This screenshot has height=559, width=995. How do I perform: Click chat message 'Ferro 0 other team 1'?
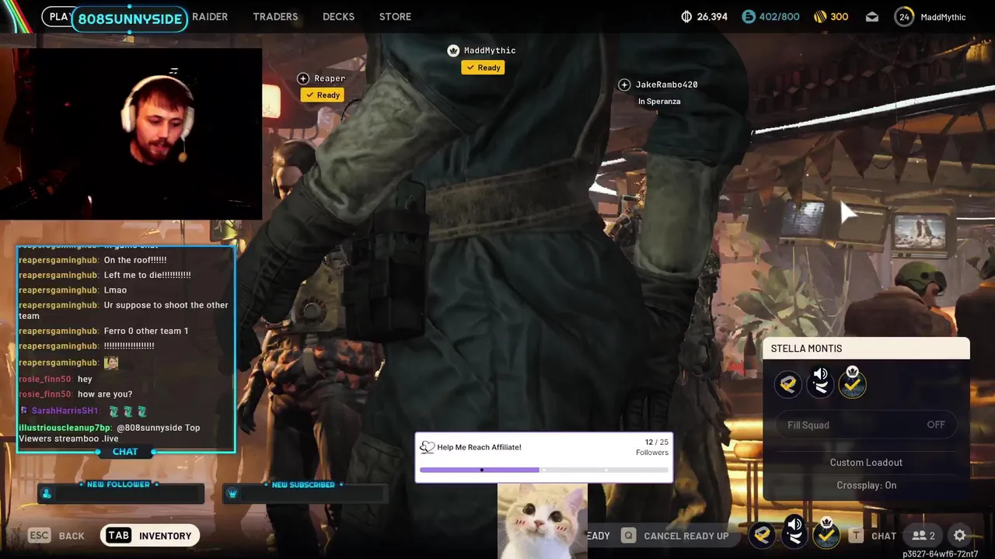[146, 331]
